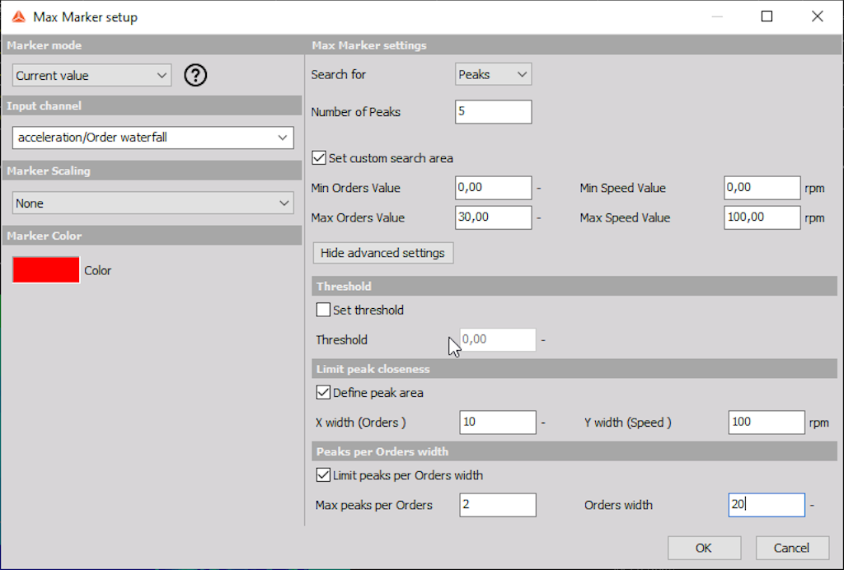Minimize the Max Marker setup window
This screenshot has width=844, height=570.
click(x=717, y=16)
